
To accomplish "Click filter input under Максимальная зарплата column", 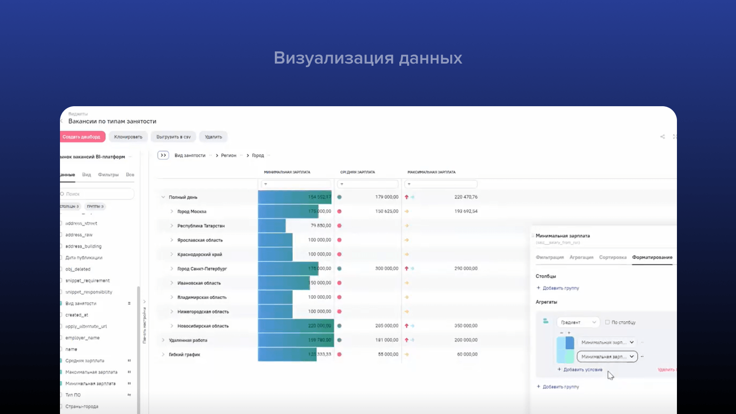I will click(441, 184).
